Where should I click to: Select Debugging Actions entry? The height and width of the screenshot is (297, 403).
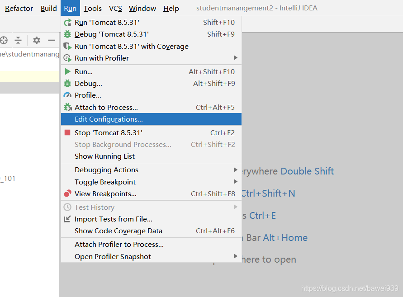click(x=151, y=170)
